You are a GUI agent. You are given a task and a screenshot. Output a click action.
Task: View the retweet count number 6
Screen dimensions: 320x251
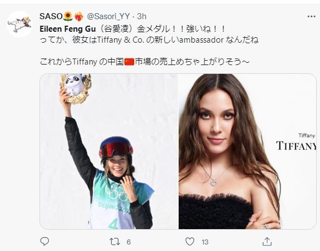128,242
